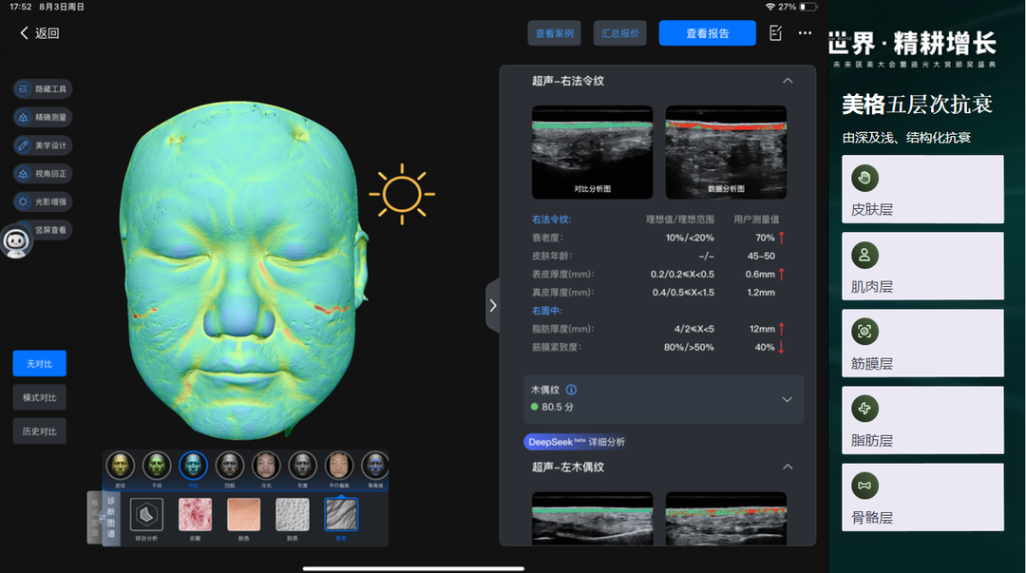Enable 无对比 (no comparison) mode
This screenshot has height=573, width=1026.
[x=39, y=363]
